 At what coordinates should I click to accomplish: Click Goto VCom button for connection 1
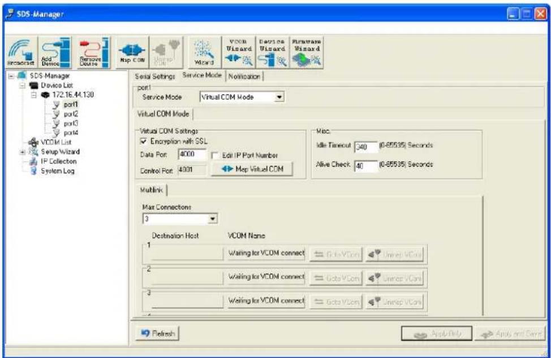pos(336,254)
